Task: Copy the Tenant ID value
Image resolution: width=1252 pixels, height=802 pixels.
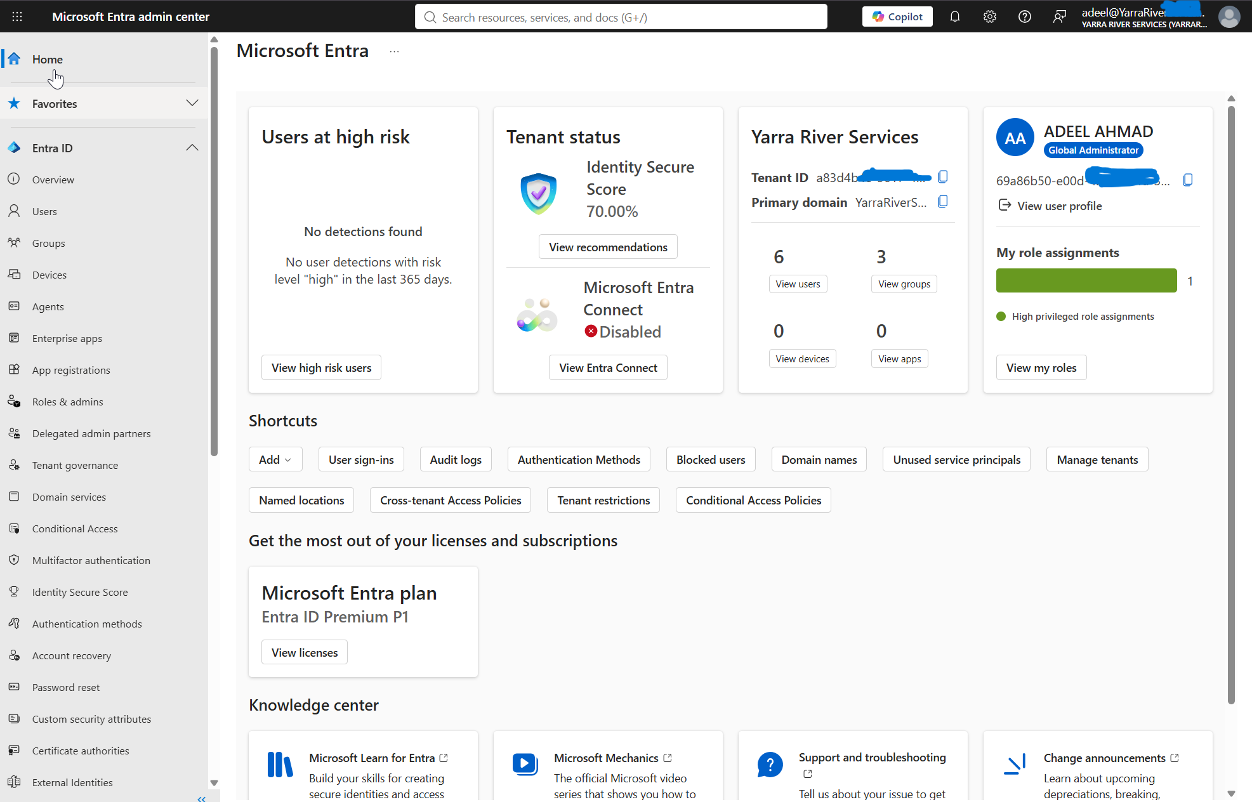Action: (943, 176)
